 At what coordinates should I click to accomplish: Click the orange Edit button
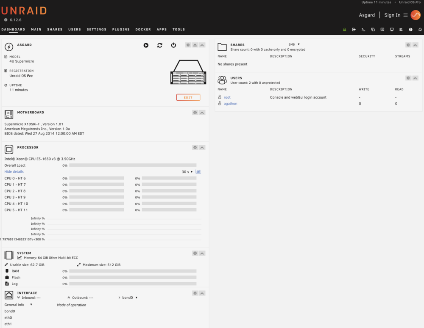[188, 97]
